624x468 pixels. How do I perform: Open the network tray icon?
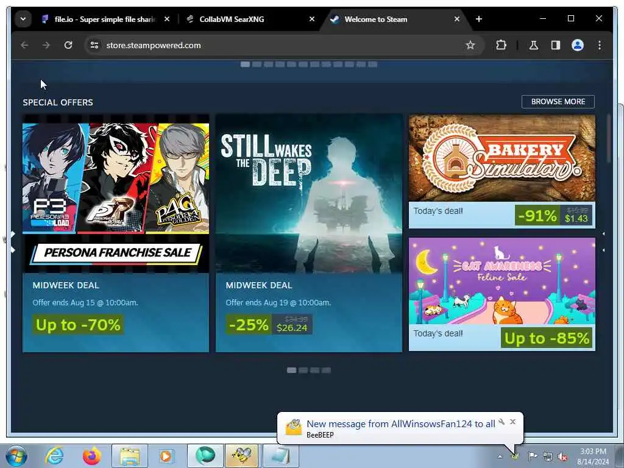548,456
